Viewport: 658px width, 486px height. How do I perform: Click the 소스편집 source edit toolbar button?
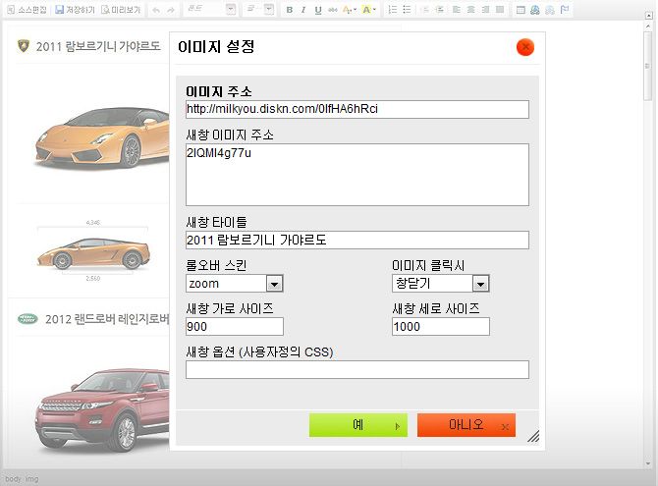[27, 10]
